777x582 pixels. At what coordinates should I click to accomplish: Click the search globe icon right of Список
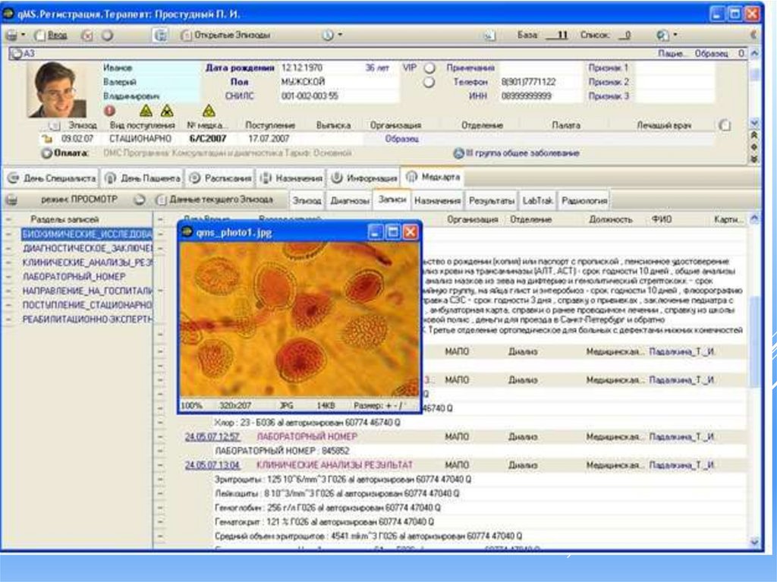tap(662, 35)
